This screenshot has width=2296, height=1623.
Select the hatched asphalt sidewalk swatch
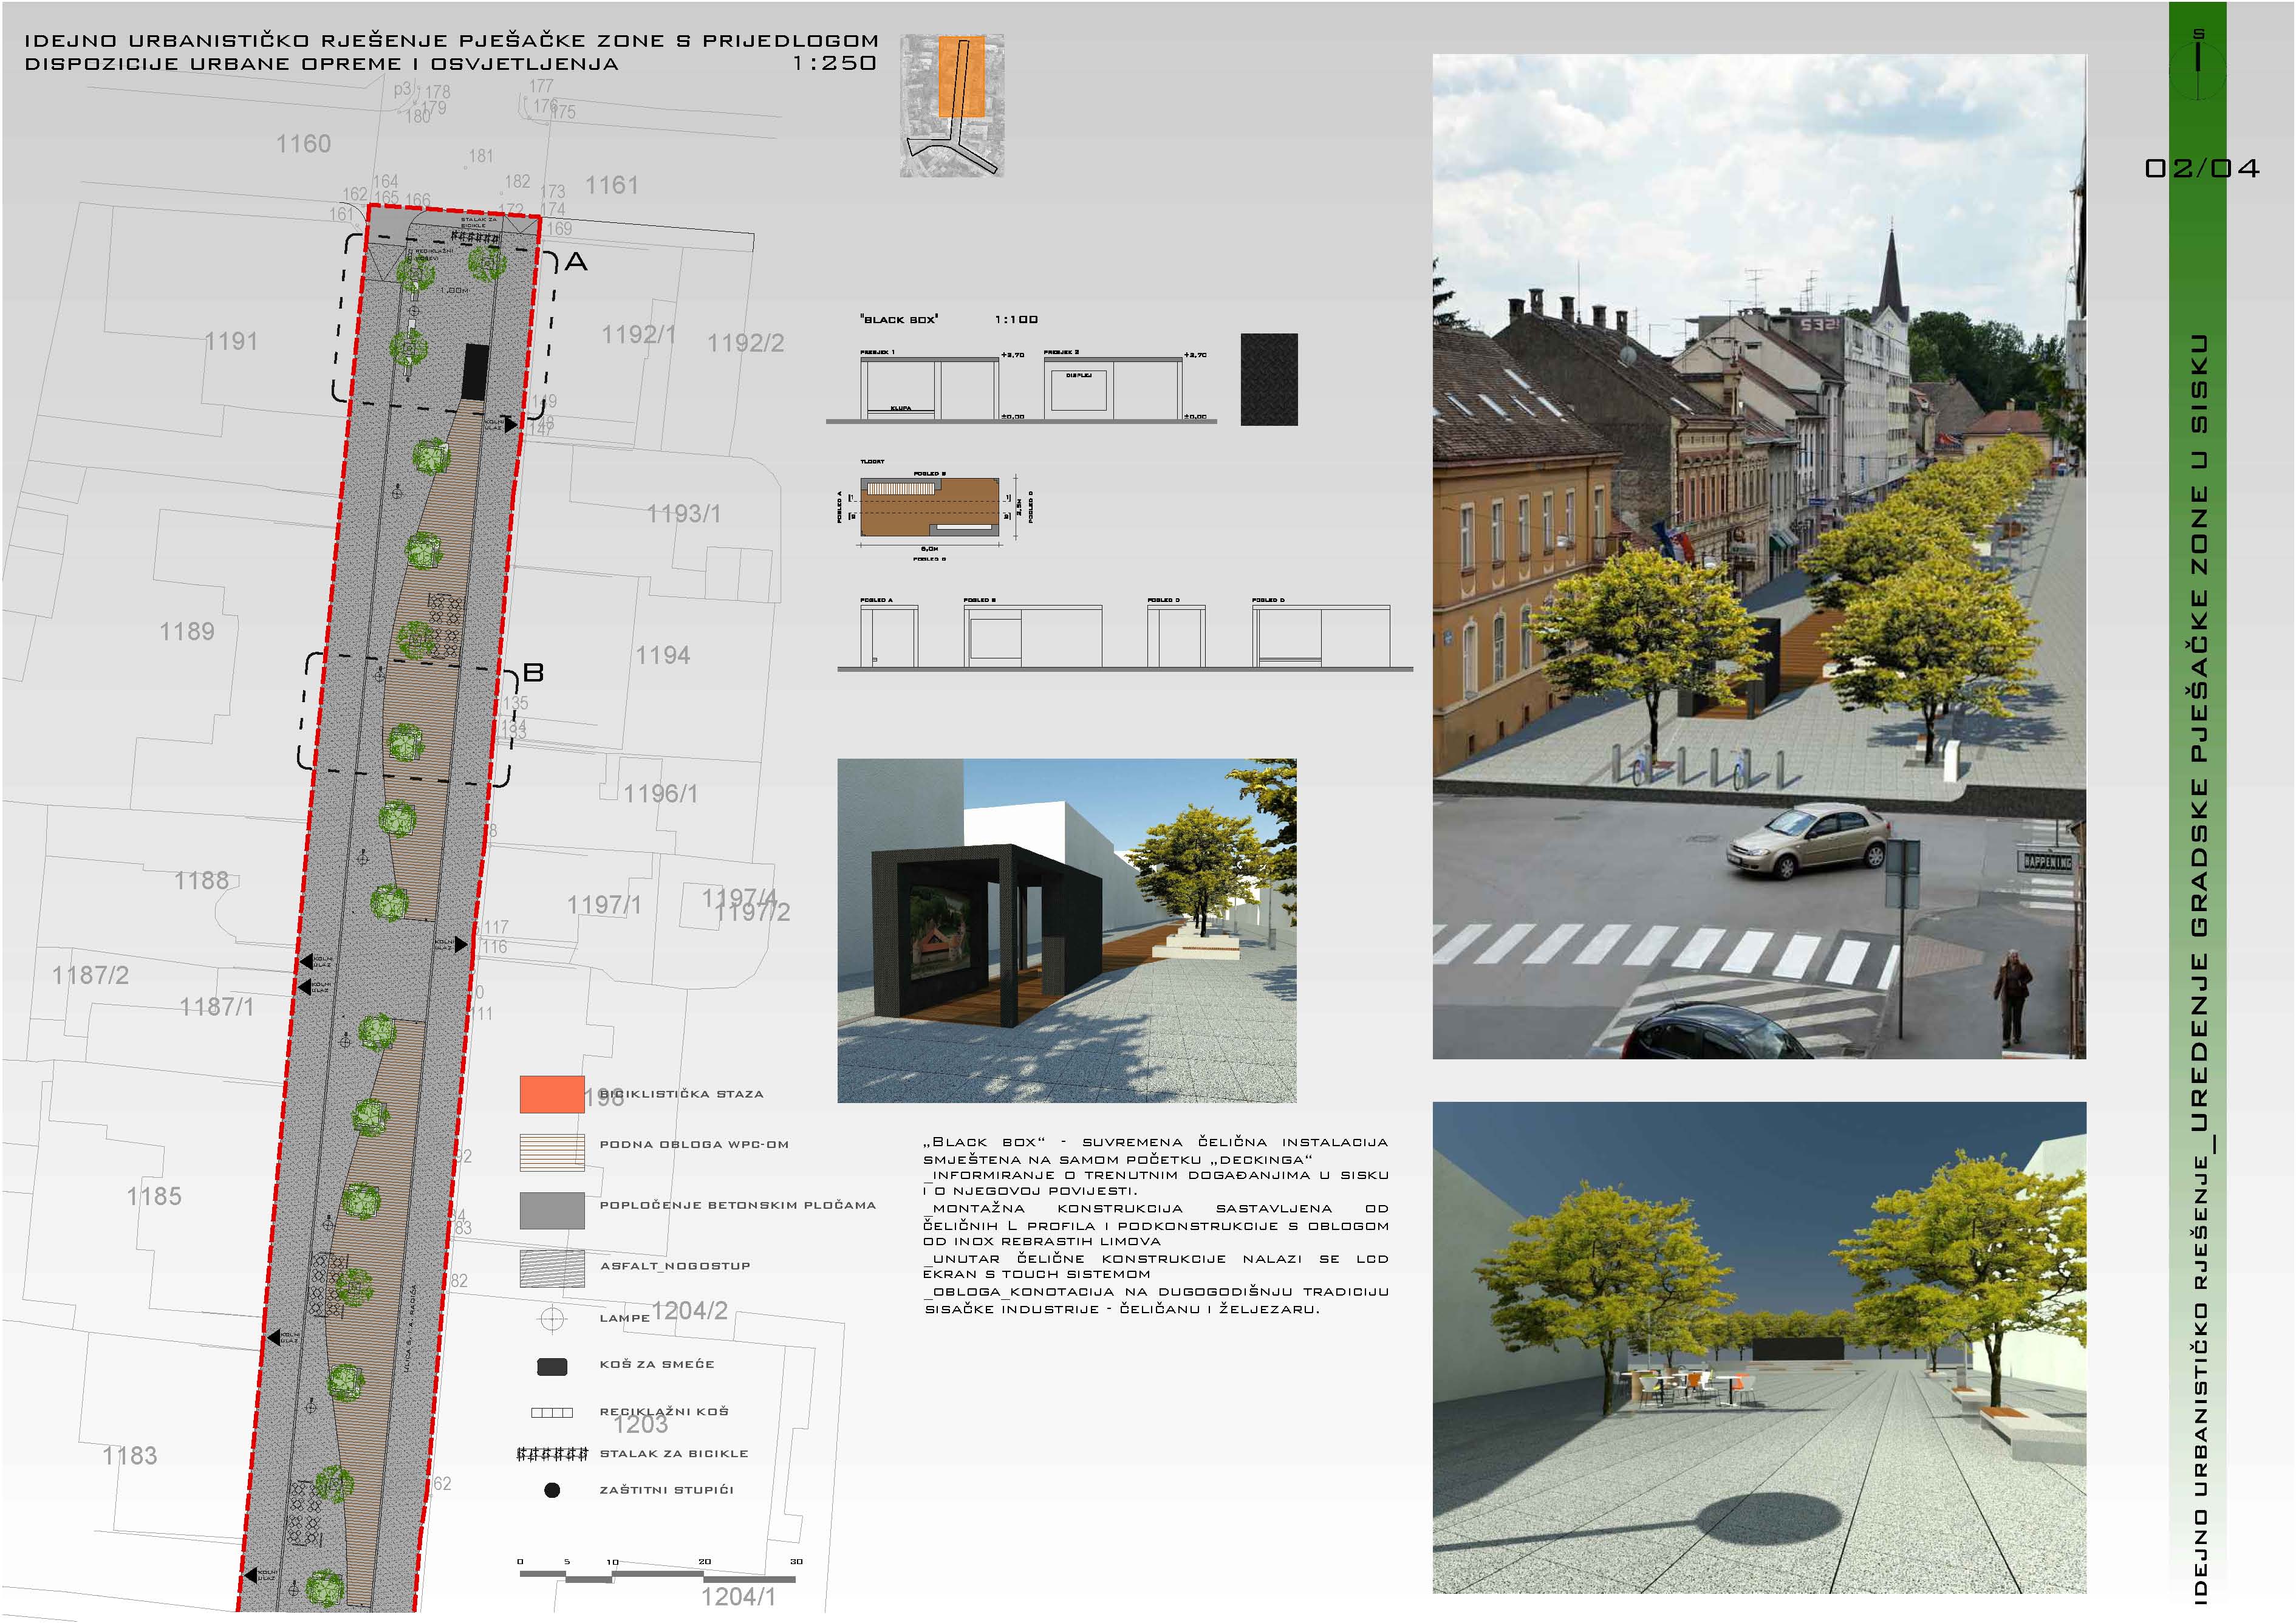[x=552, y=1268]
